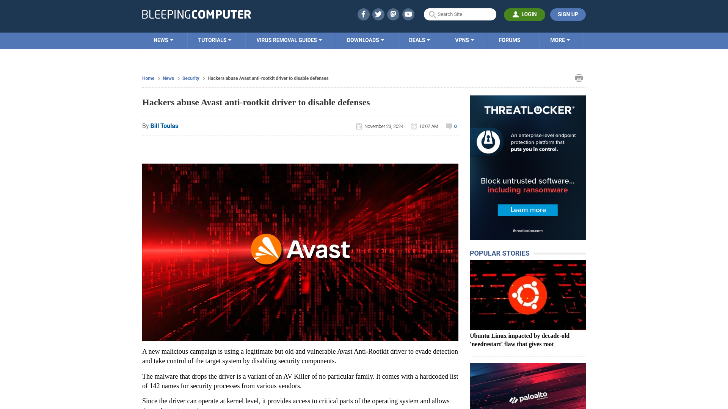The height and width of the screenshot is (409, 728).
Task: Click the print page icon
Action: (579, 78)
